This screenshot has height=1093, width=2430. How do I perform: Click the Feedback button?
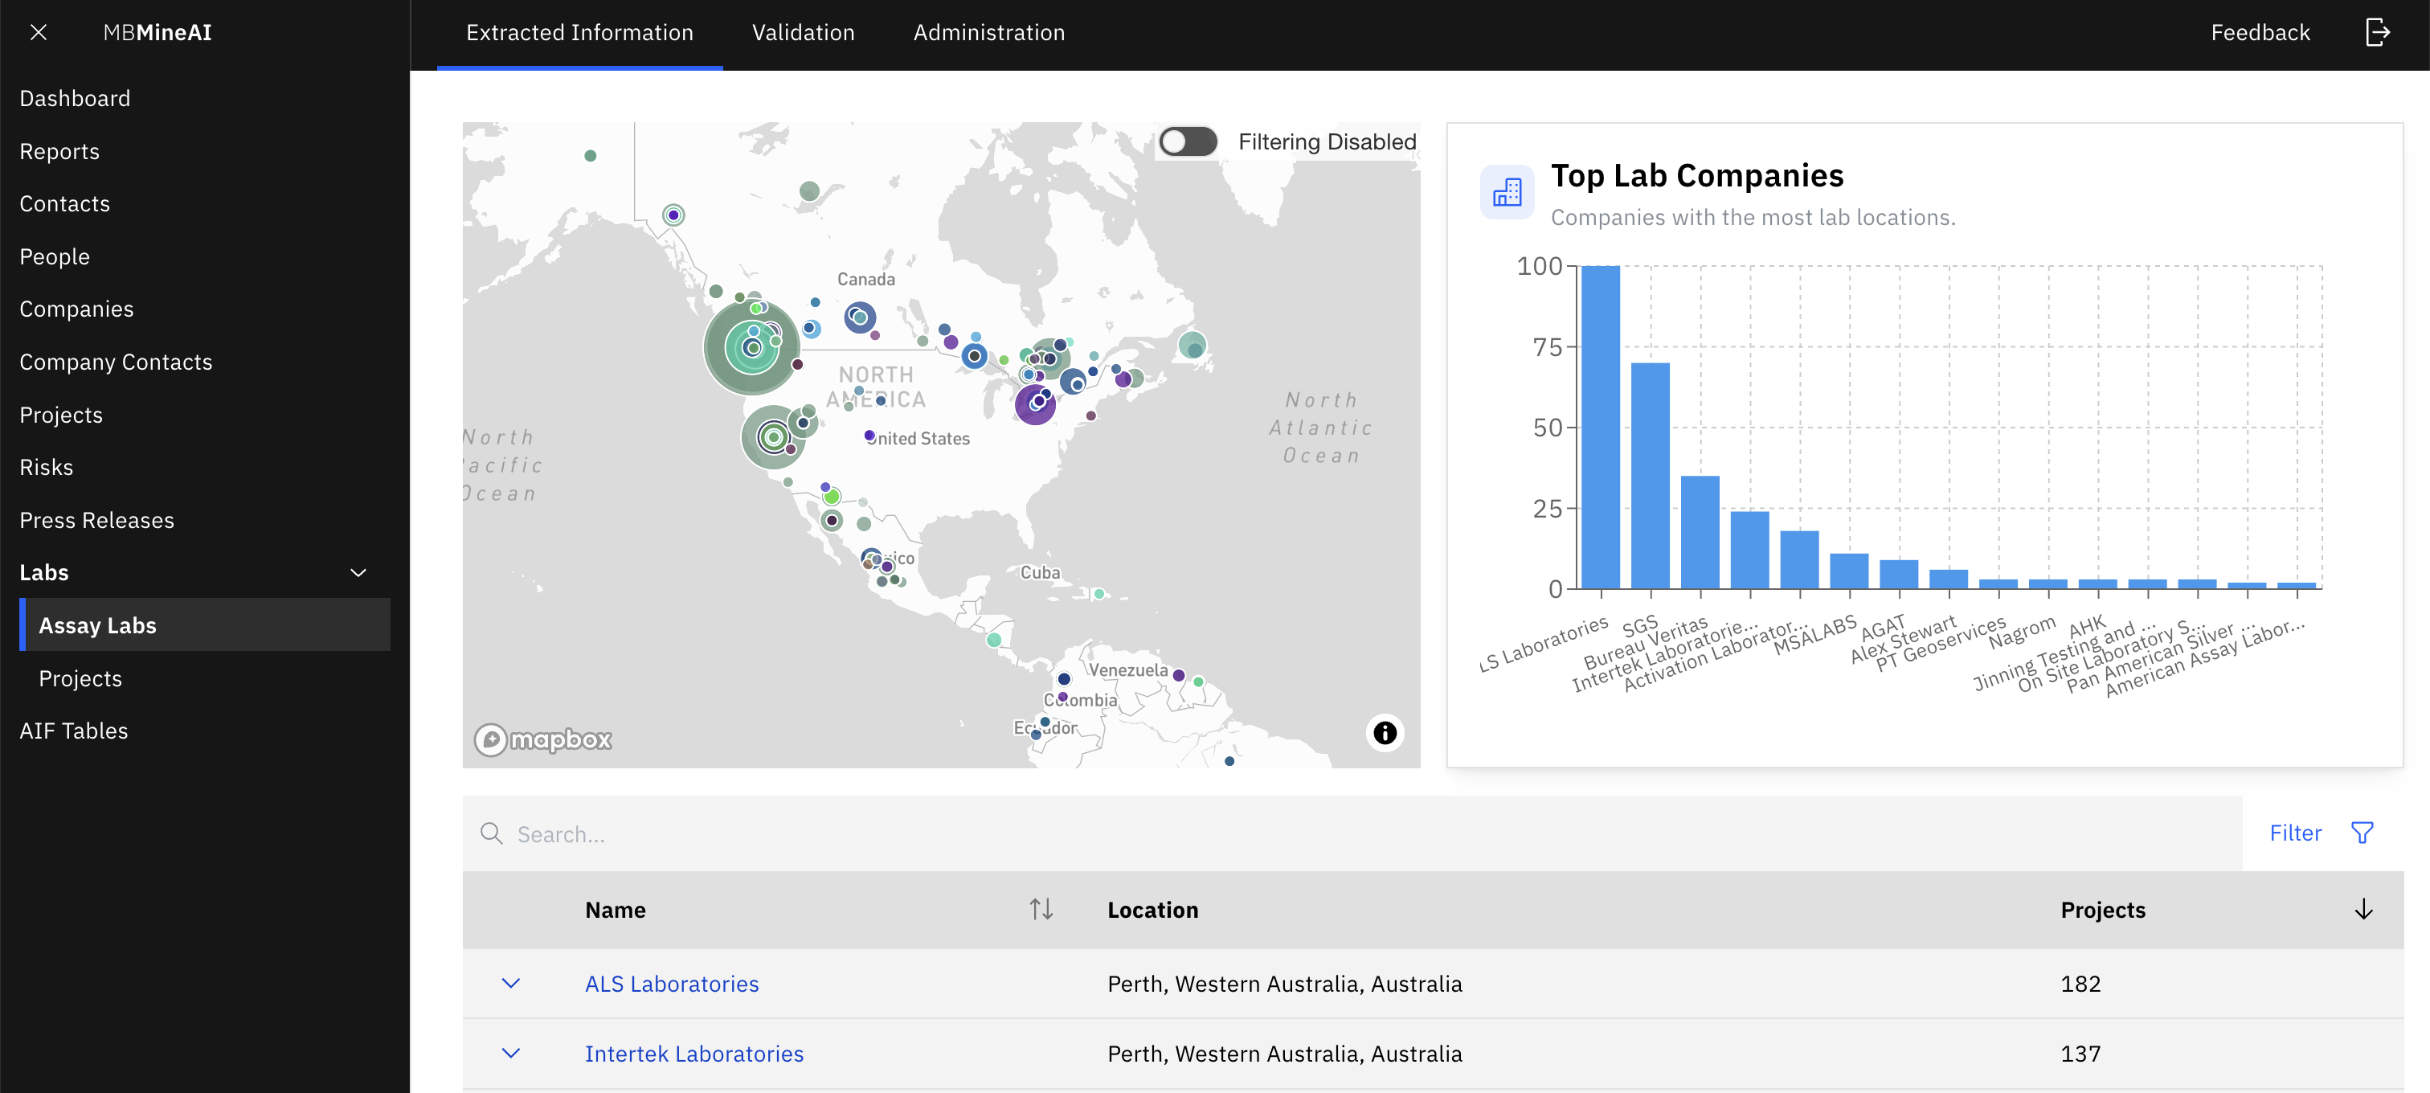tap(2260, 31)
